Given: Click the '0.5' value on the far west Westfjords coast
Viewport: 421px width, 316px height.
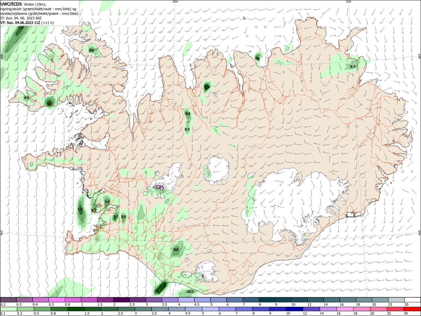Looking at the screenshot, I should [x=27, y=98].
